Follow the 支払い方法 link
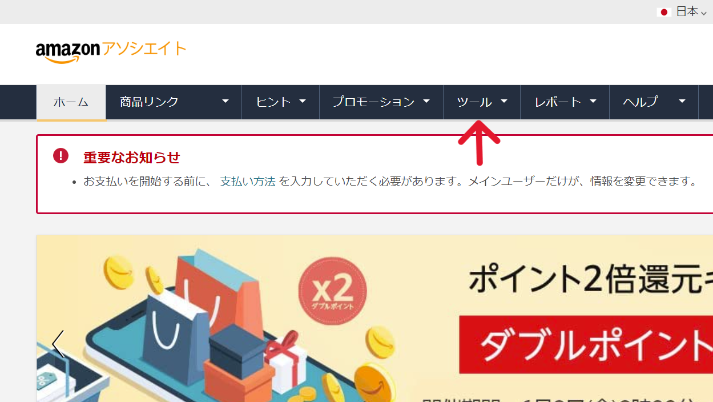 (x=248, y=182)
